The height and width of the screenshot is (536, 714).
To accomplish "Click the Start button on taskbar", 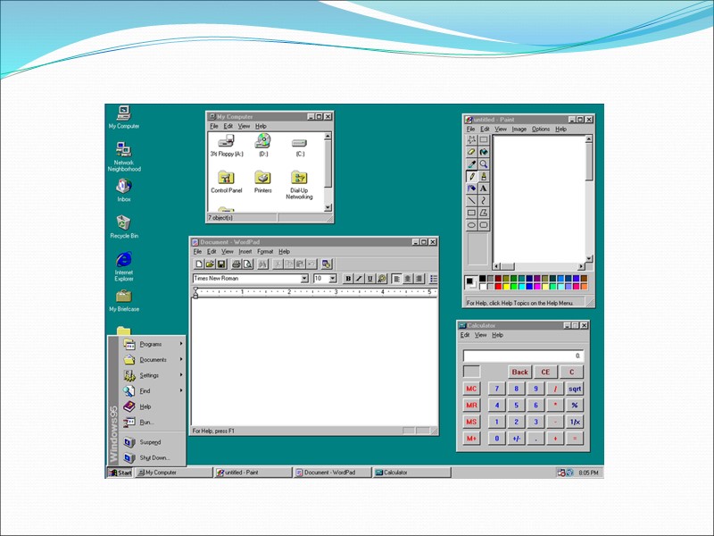I will [120, 473].
